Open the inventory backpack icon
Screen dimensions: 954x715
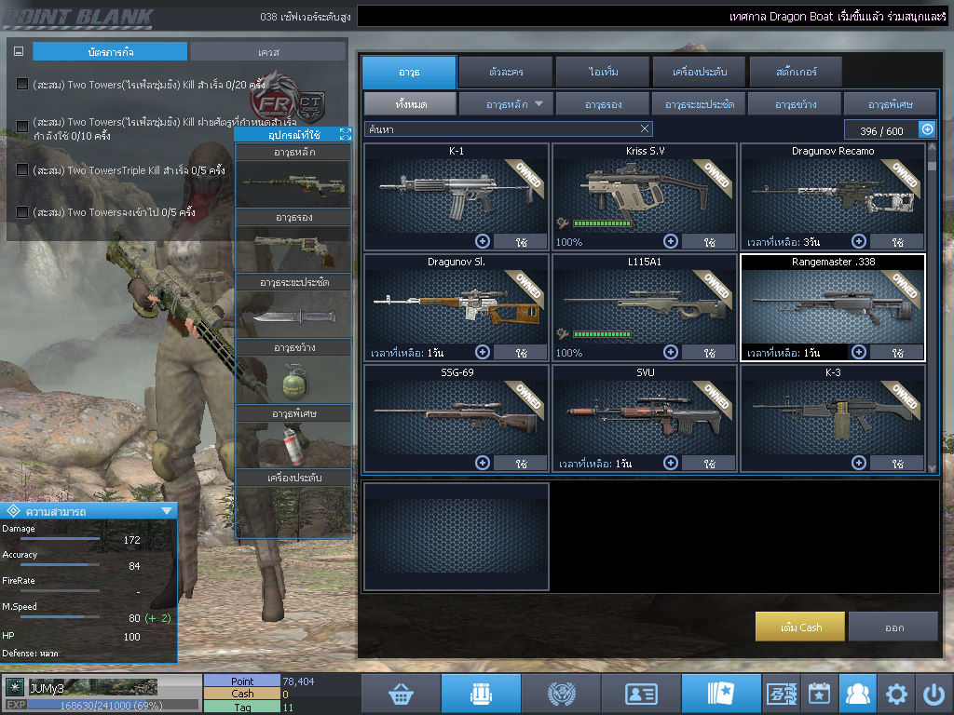pos(481,694)
